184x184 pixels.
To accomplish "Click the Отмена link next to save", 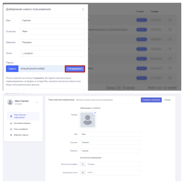I will pos(167,100).
